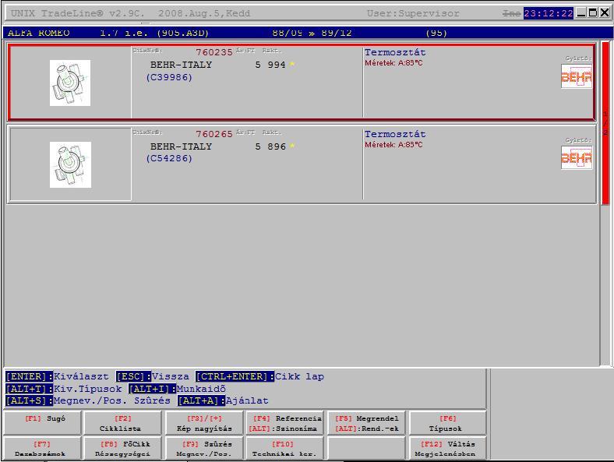
Task: Click the price 5 994
Action: coord(270,65)
